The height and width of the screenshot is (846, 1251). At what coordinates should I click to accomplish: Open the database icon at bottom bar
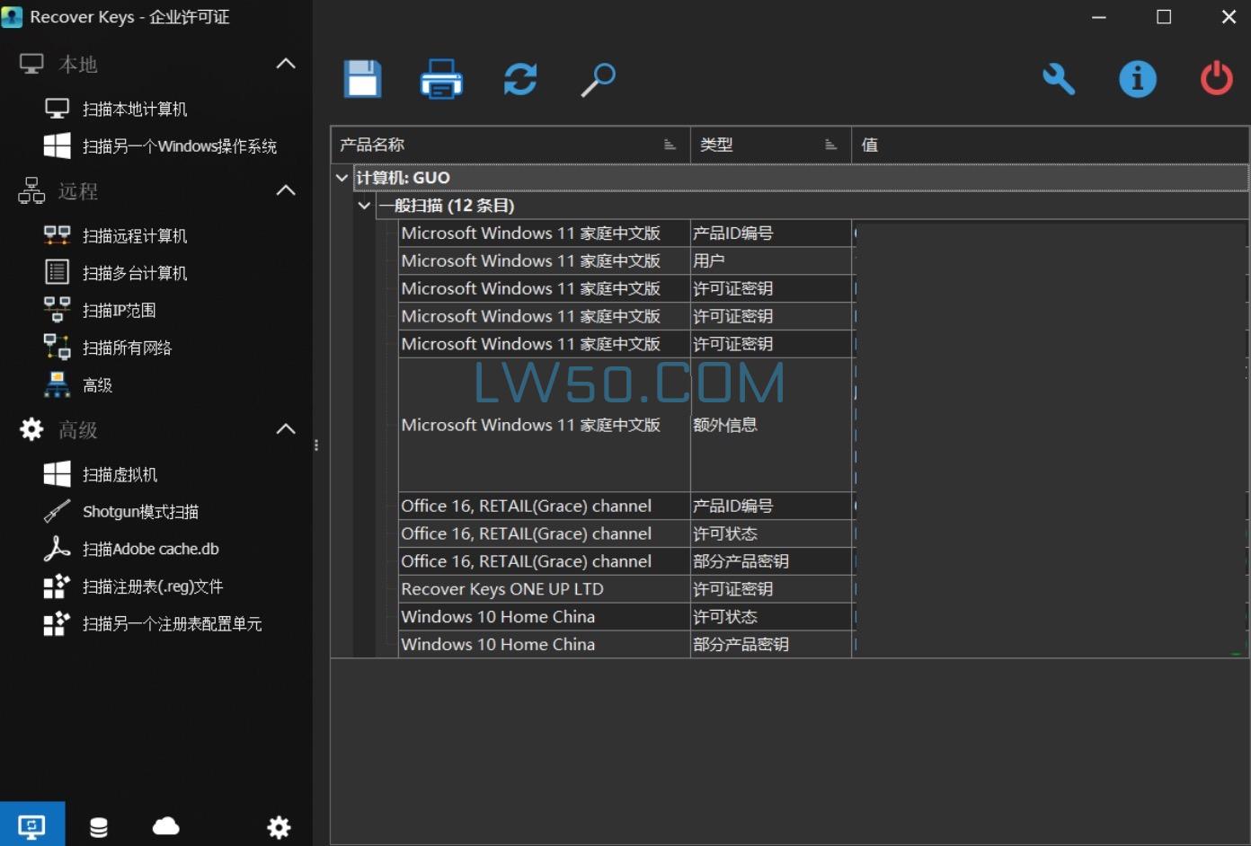point(99,826)
